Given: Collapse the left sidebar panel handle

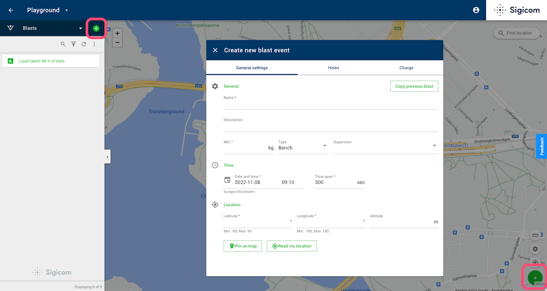Looking at the screenshot, I should click(107, 157).
